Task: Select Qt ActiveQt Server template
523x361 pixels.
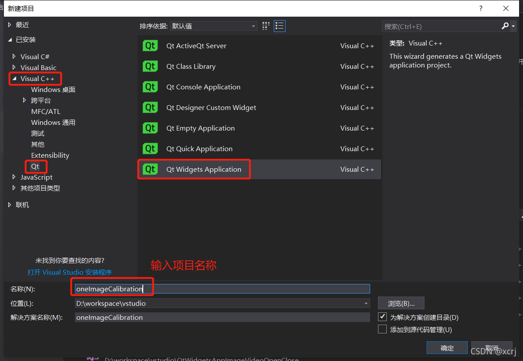Action: (259, 46)
